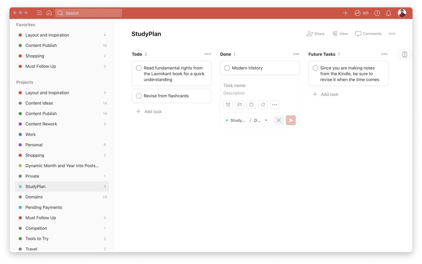
Task: Mark the fundamental rights reading task complete
Action: click(x=139, y=68)
